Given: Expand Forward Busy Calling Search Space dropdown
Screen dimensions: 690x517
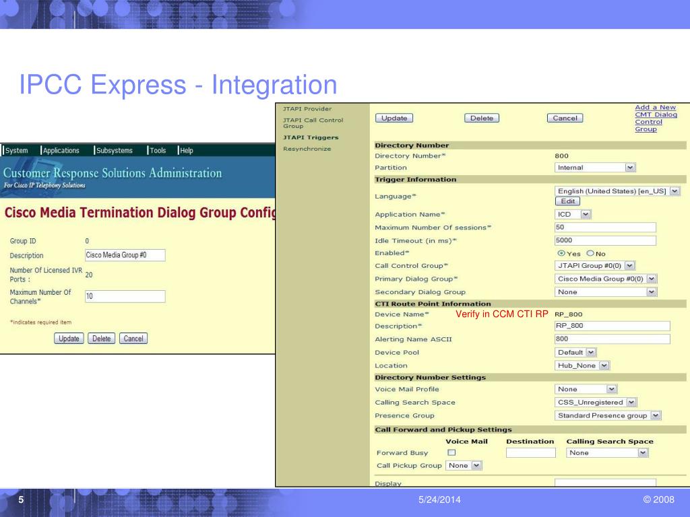Looking at the screenshot, I should tap(607, 453).
